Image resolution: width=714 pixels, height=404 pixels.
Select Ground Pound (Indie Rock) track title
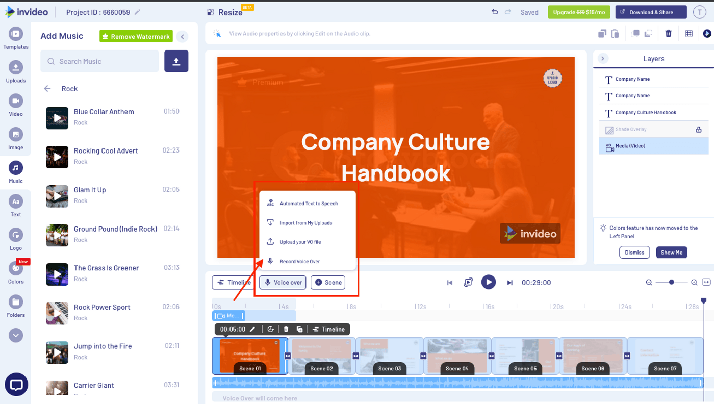click(x=115, y=229)
